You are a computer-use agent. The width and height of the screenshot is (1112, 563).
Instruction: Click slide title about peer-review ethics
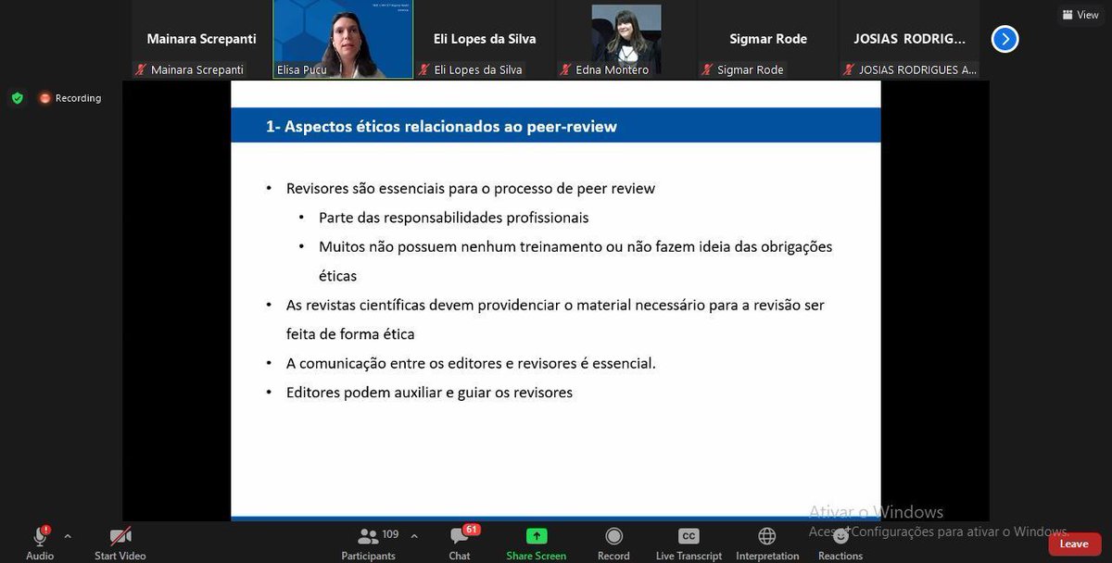pyautogui.click(x=441, y=127)
